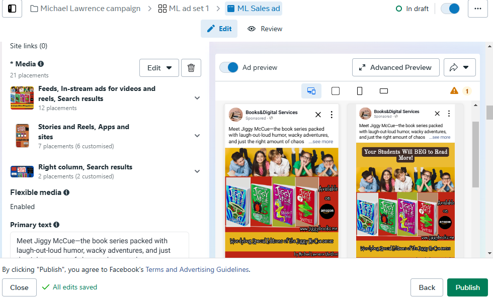493x299 pixels.
Task: Toggle the Ad preview switch
Action: 229,67
